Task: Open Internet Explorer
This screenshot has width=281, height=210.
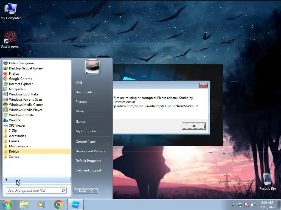Action: [x=37, y=84]
